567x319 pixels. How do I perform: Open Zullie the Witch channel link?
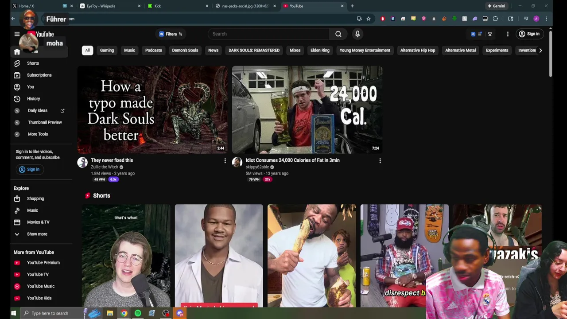pos(105,167)
